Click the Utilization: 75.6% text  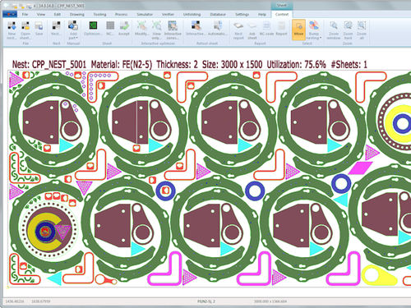click(296, 65)
